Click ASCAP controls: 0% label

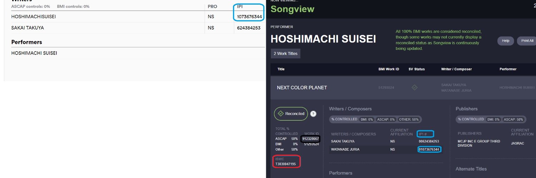coord(31,6)
